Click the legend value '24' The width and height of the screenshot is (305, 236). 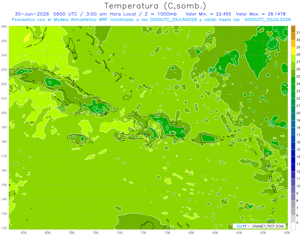(298, 84)
